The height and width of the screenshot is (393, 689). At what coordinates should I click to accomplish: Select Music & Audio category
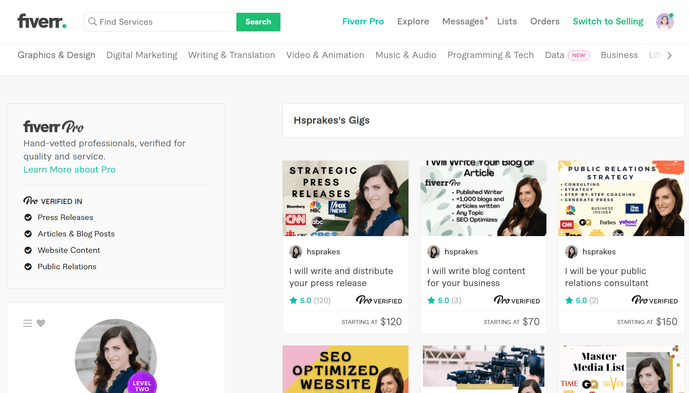tap(406, 55)
